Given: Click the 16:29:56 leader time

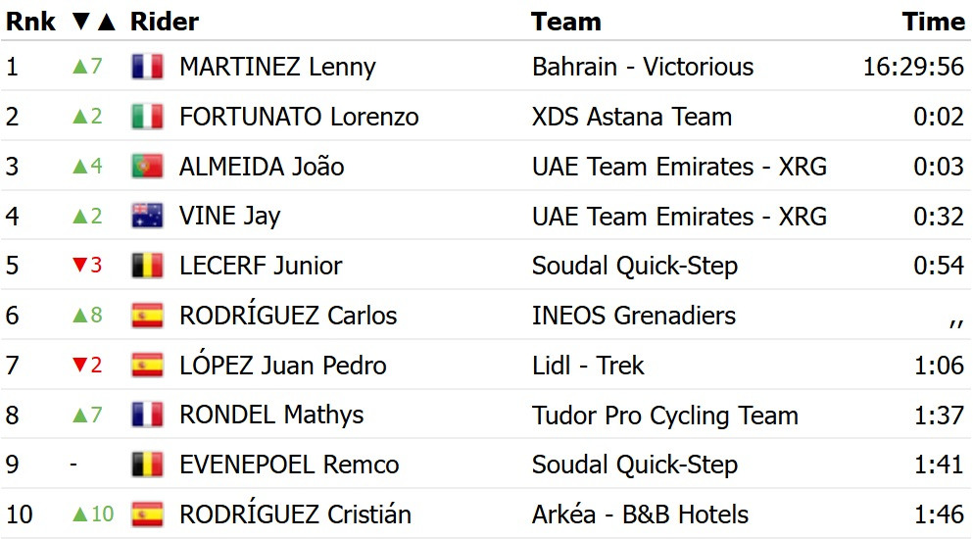Looking at the screenshot, I should (913, 67).
